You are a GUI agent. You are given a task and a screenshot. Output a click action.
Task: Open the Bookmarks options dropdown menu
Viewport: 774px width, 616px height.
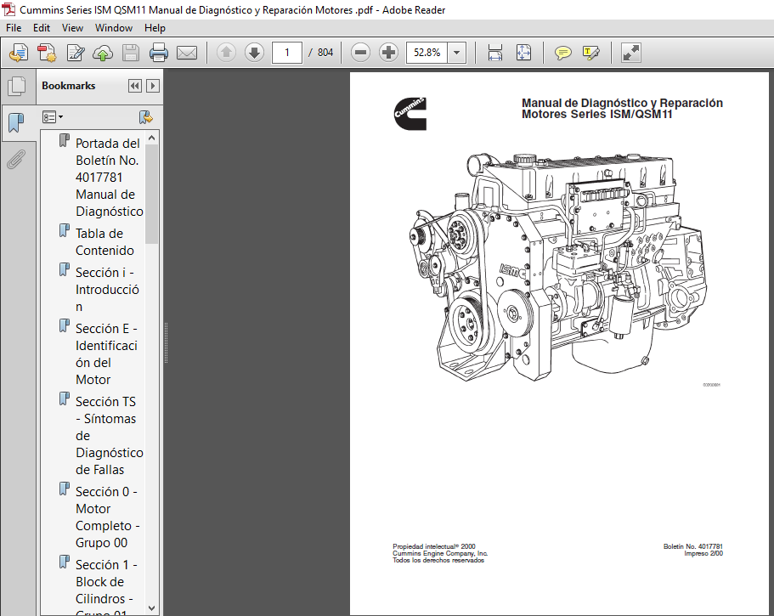(53, 117)
